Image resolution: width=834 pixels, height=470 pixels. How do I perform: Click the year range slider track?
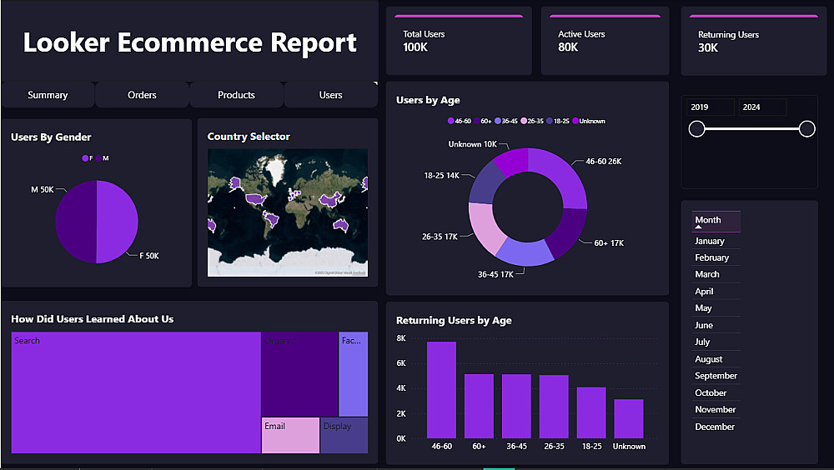tap(751, 128)
